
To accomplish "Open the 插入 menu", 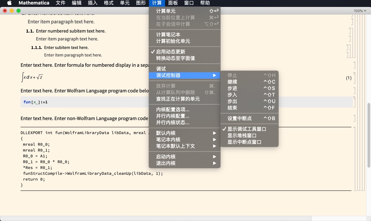I will click(93, 3).
